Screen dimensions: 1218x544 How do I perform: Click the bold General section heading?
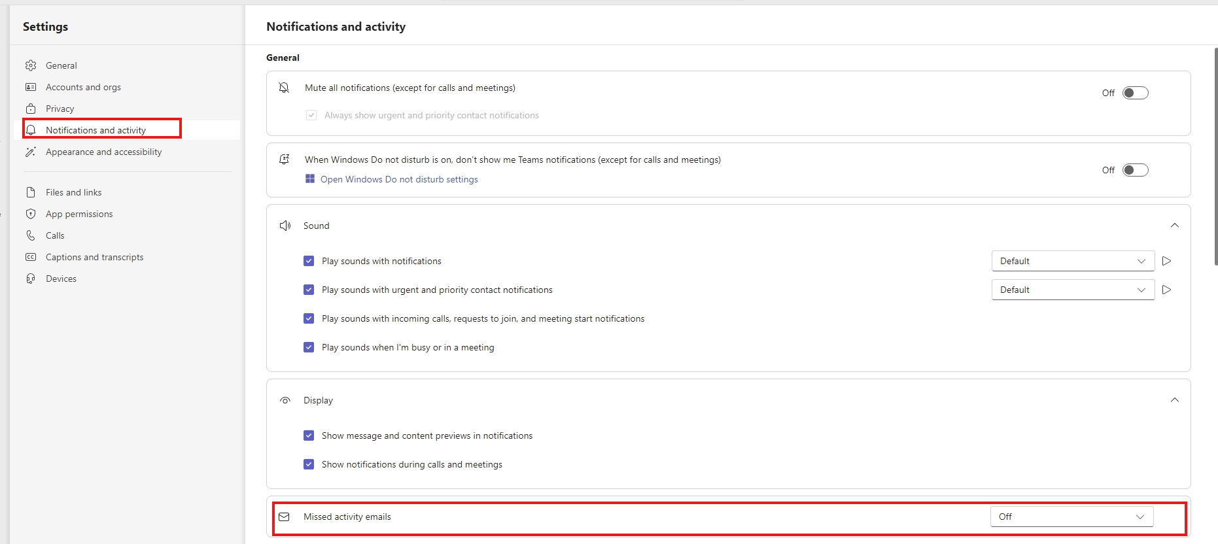283,58
